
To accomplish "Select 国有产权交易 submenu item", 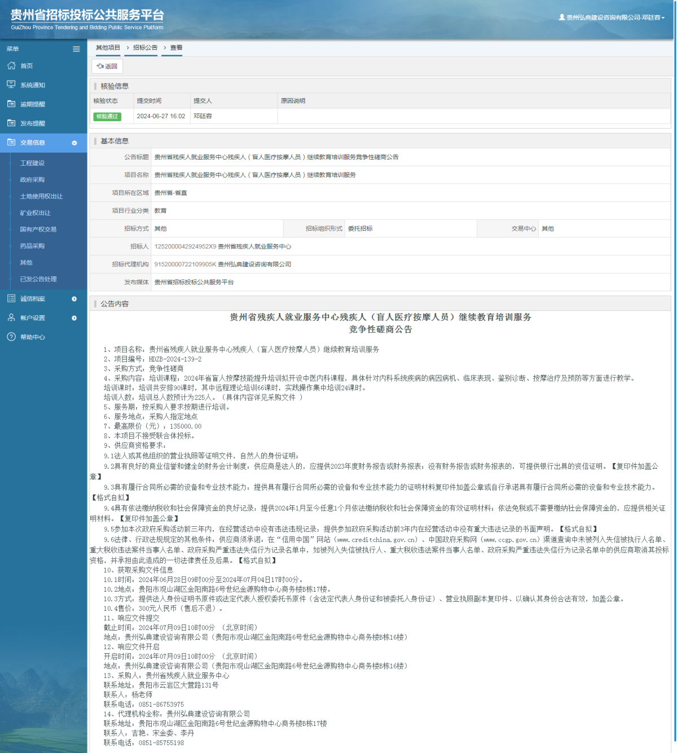I will 38,229.
